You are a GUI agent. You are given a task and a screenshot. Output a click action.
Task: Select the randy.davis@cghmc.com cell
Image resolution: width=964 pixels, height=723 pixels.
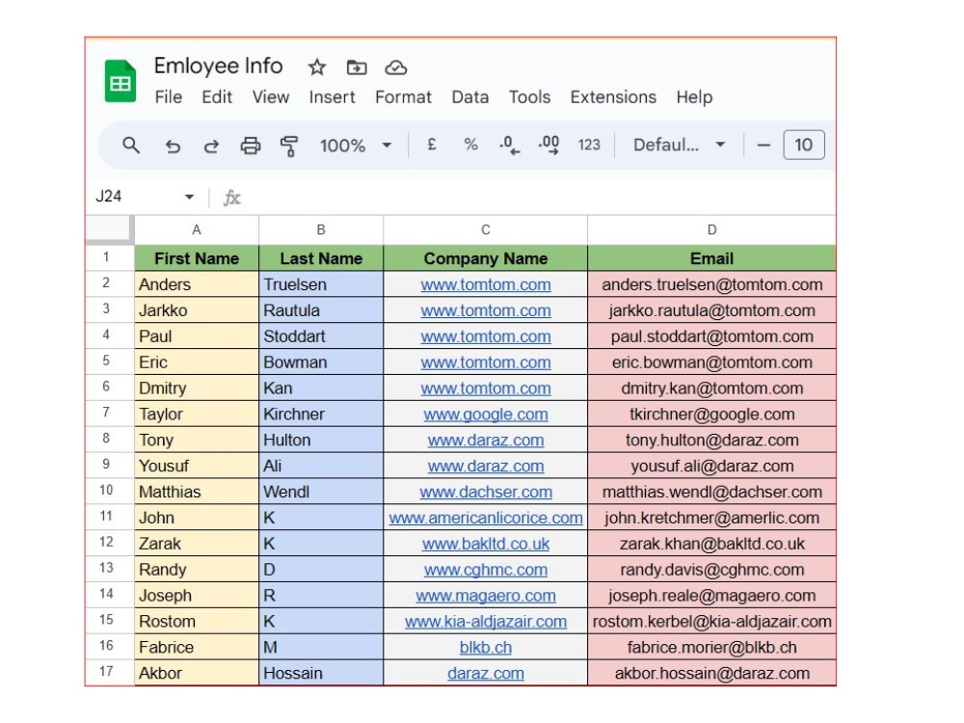pyautogui.click(x=712, y=570)
